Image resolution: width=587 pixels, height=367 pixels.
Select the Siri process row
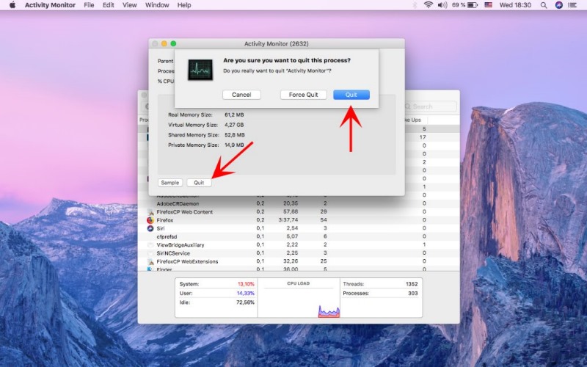pyautogui.click(x=299, y=228)
